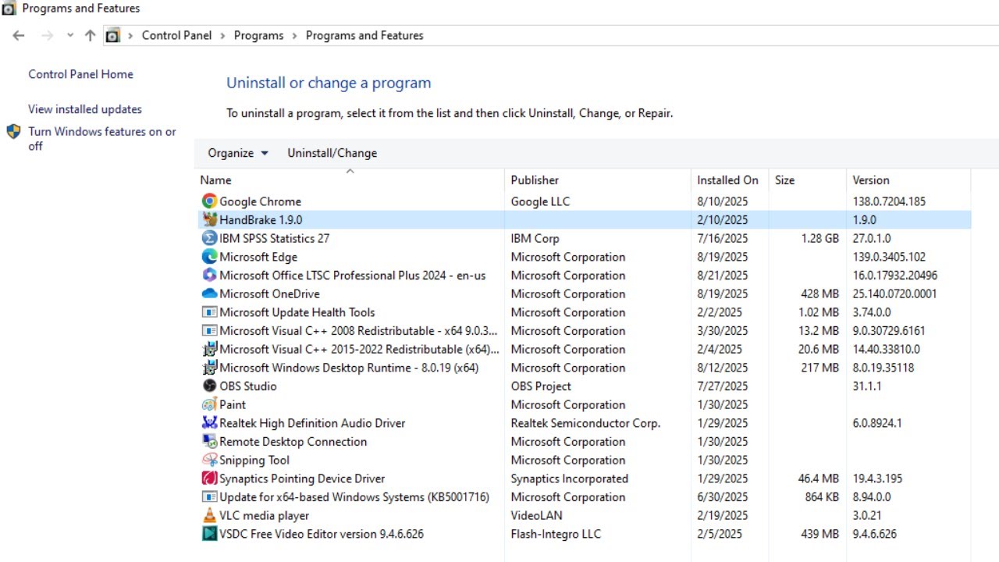Open the Control Panel Home link
999x562 pixels.
coord(80,74)
